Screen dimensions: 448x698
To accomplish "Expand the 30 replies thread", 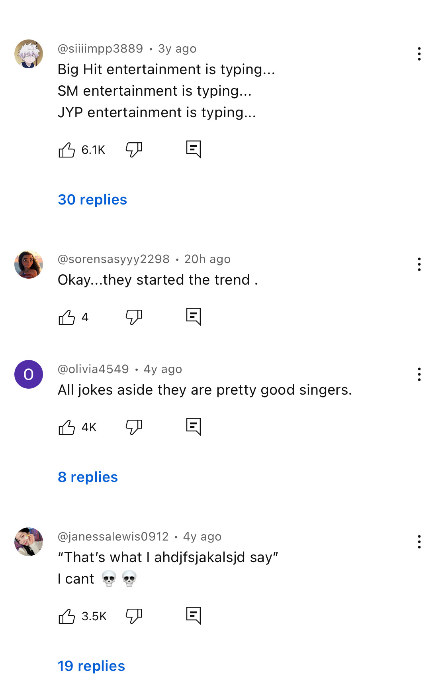I will (92, 200).
